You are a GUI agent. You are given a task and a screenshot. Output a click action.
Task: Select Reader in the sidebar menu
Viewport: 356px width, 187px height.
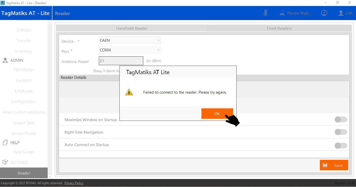click(x=24, y=173)
